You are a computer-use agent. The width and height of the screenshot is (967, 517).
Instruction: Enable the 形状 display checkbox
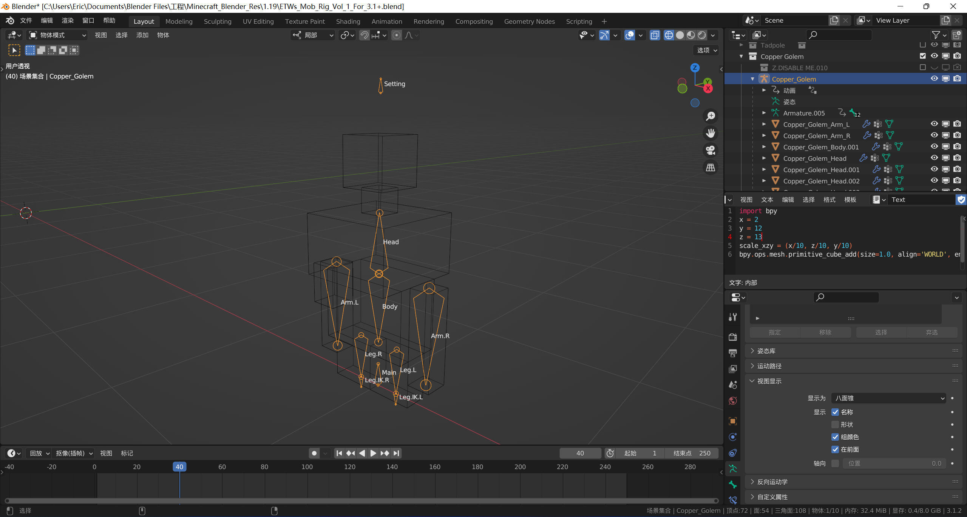[835, 425]
